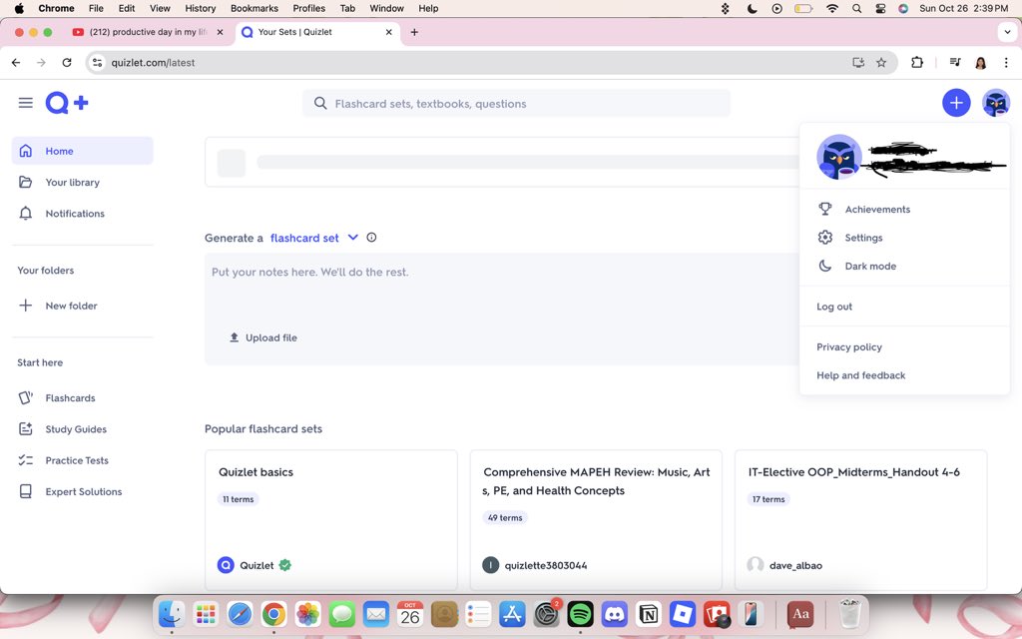Open Expert Solutions in sidebar

point(82,491)
